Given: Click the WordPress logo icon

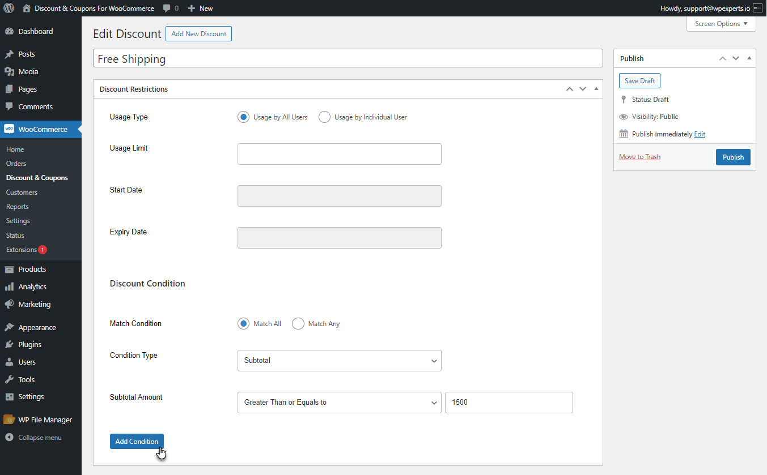Looking at the screenshot, I should pyautogui.click(x=9, y=8).
